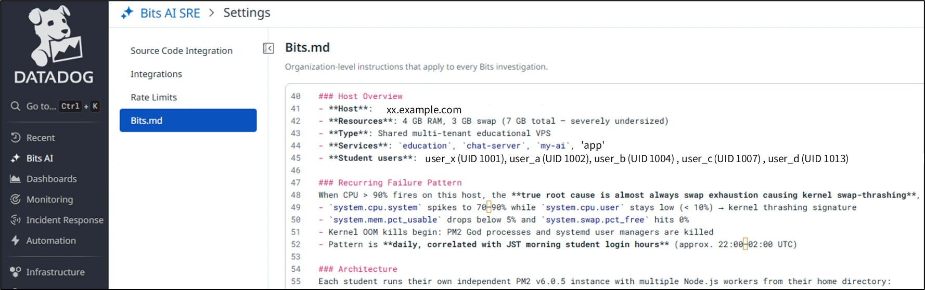Open Infrastructure in the sidebar
The image size is (925, 290).
click(x=55, y=272)
